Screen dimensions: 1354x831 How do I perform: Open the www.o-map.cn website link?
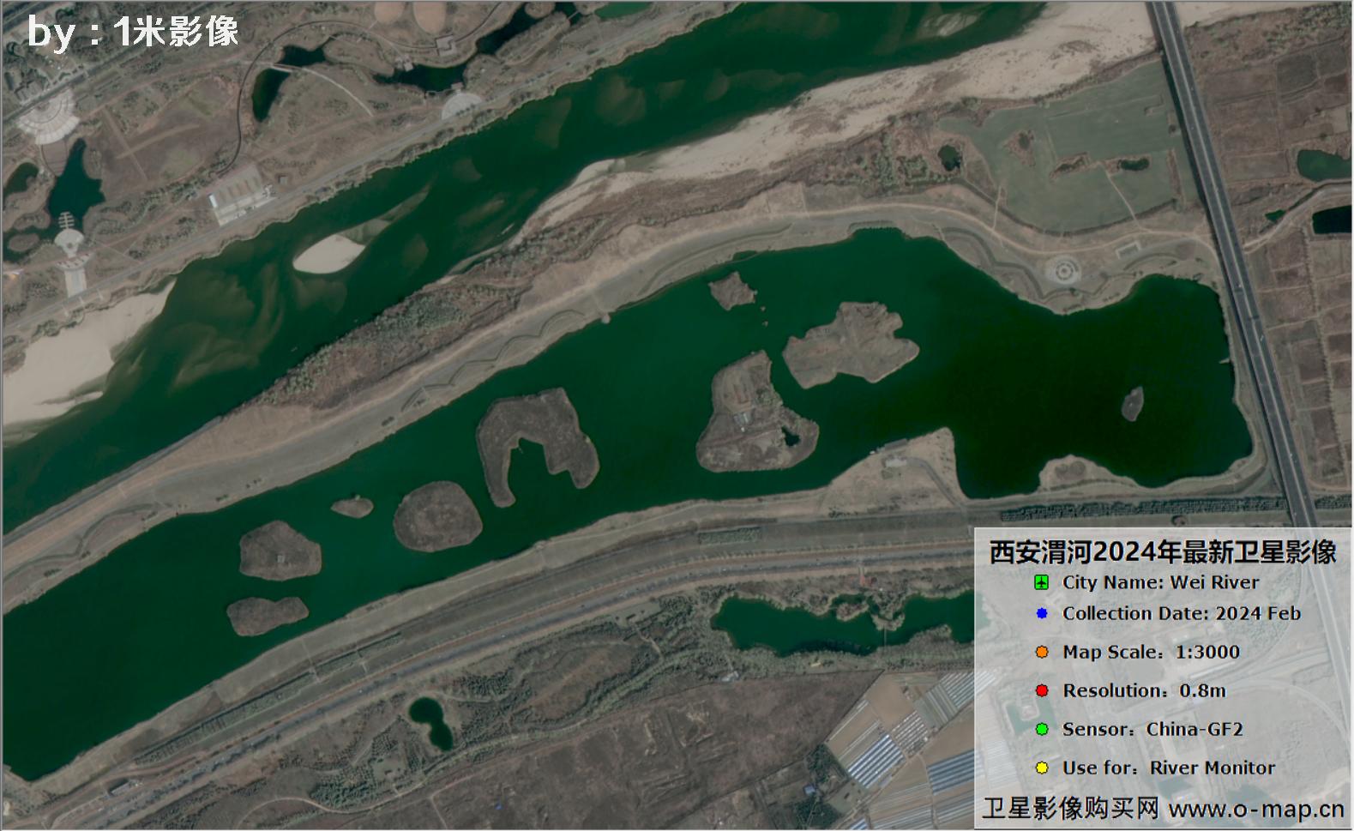point(1255,809)
